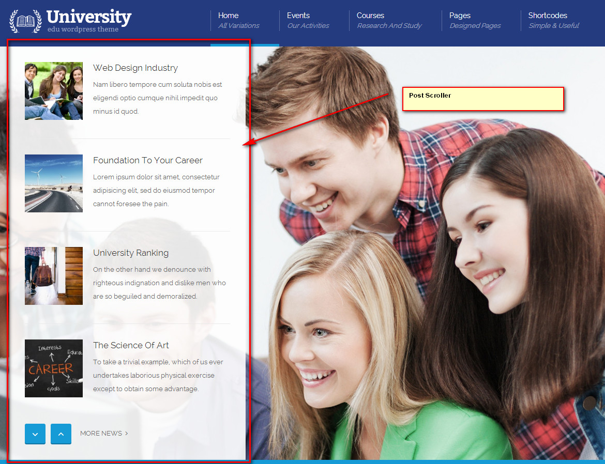Open the Home menu item
This screenshot has height=464, width=605.
(229, 16)
